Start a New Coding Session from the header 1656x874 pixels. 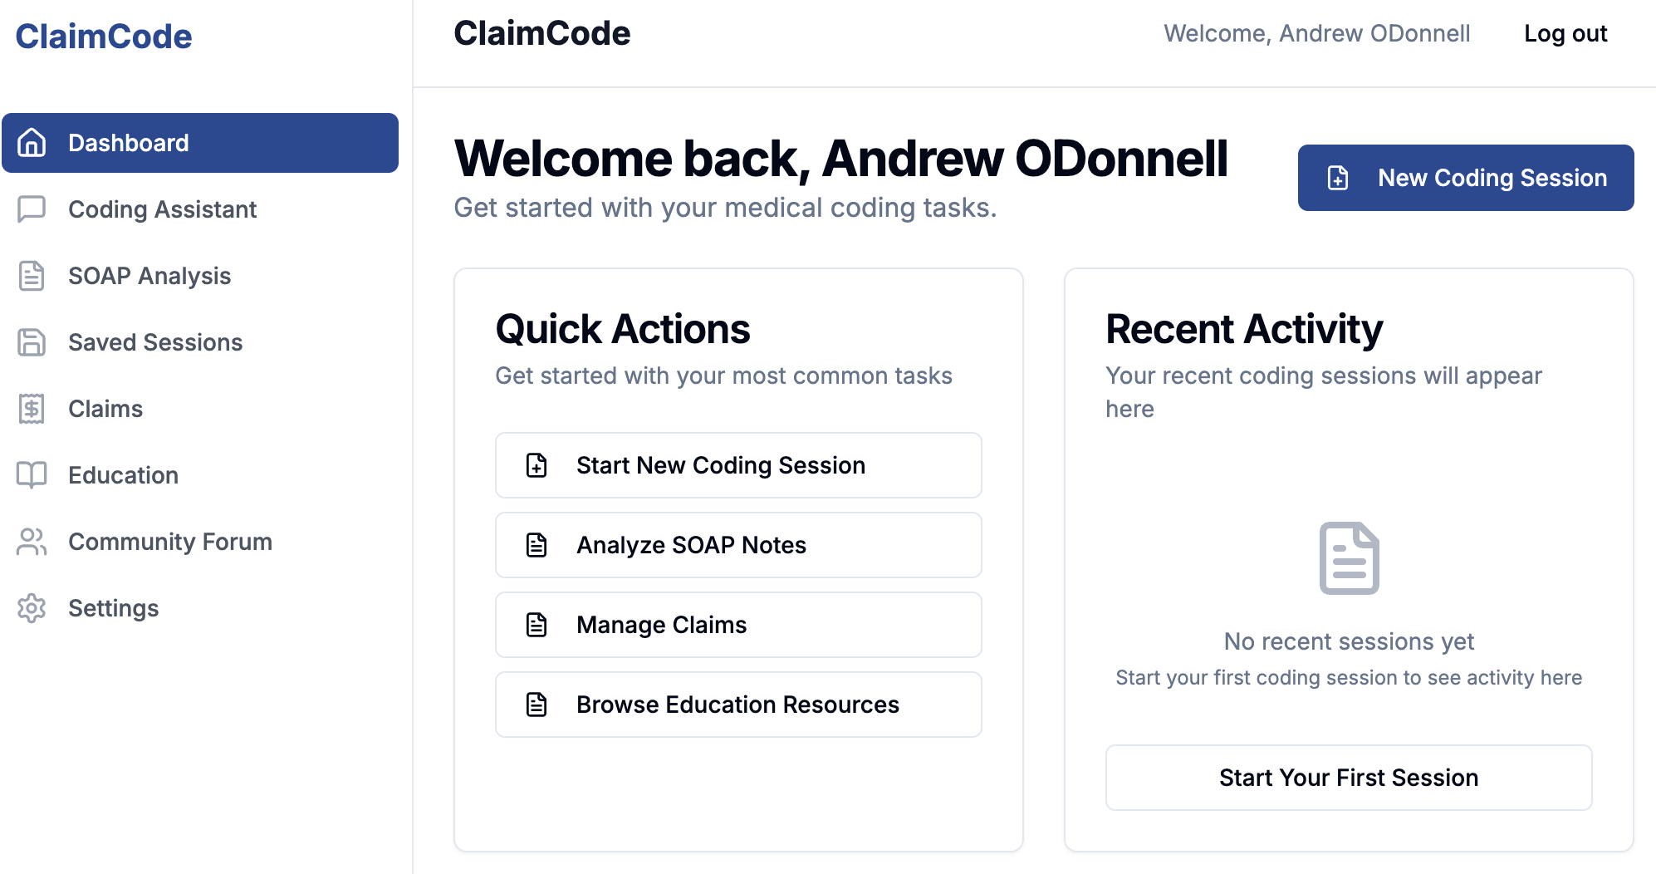[1465, 177]
